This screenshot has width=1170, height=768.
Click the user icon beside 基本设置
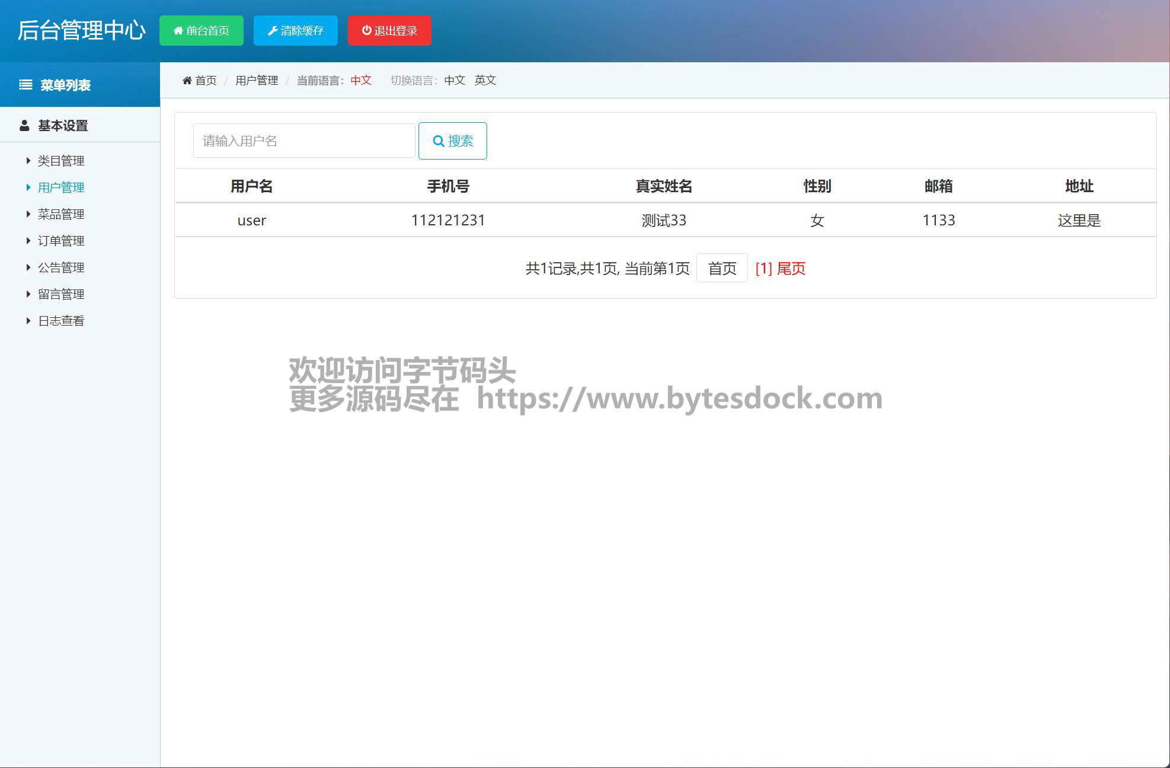24,126
